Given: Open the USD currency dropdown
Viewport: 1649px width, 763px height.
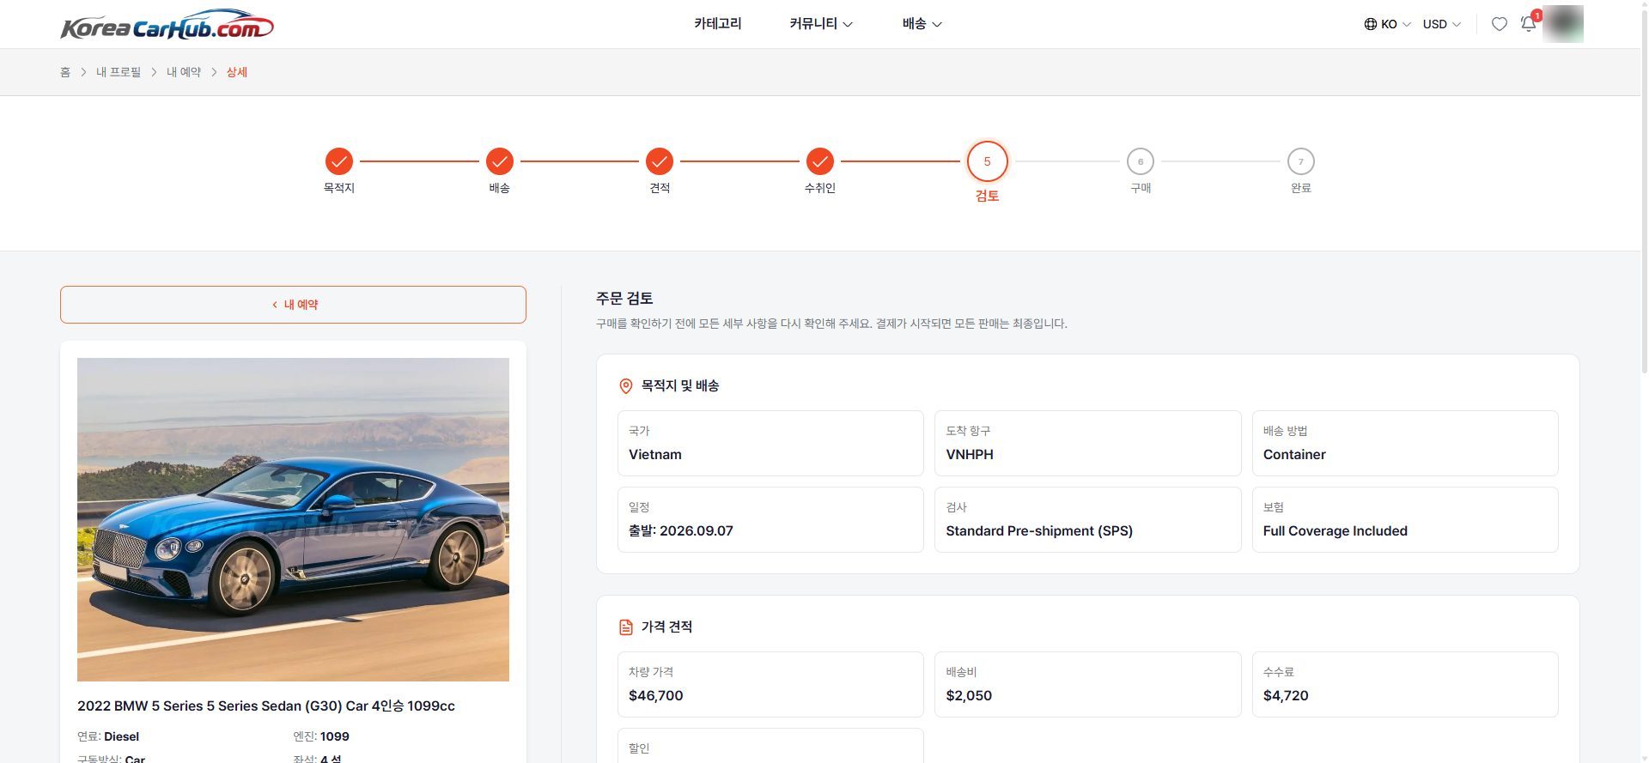Looking at the screenshot, I should point(1441,24).
